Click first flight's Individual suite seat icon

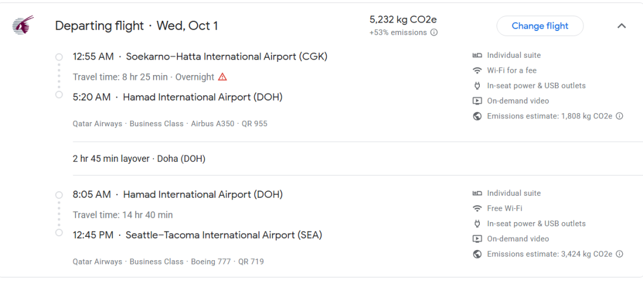(477, 55)
